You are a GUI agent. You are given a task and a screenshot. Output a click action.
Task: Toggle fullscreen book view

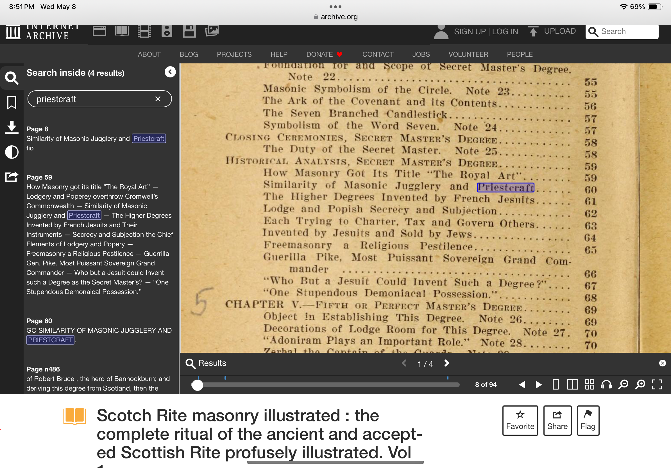pyautogui.click(x=657, y=385)
